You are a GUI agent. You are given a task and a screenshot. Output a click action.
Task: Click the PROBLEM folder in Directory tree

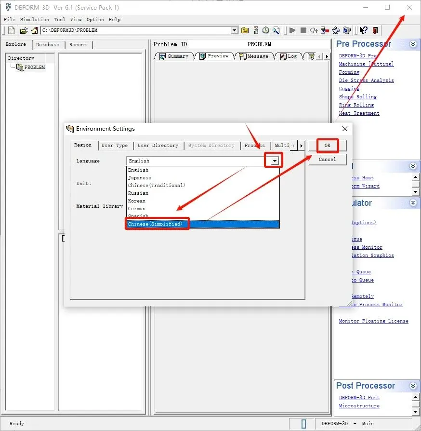[x=31, y=67]
